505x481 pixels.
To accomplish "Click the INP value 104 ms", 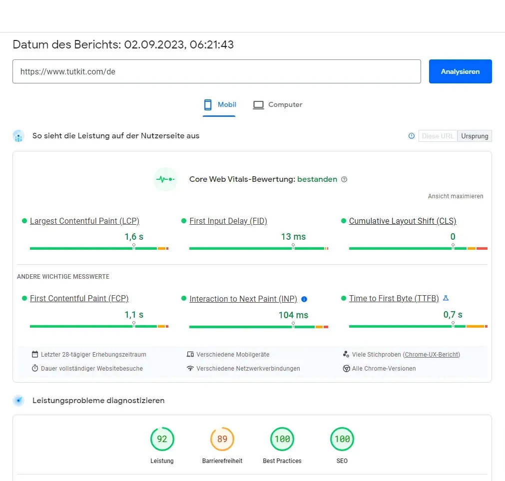I will click(293, 315).
